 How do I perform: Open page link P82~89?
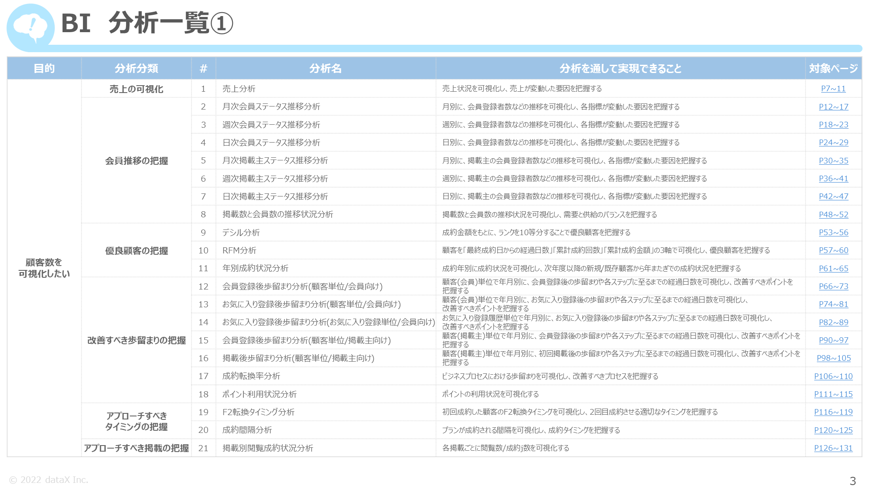tap(833, 323)
